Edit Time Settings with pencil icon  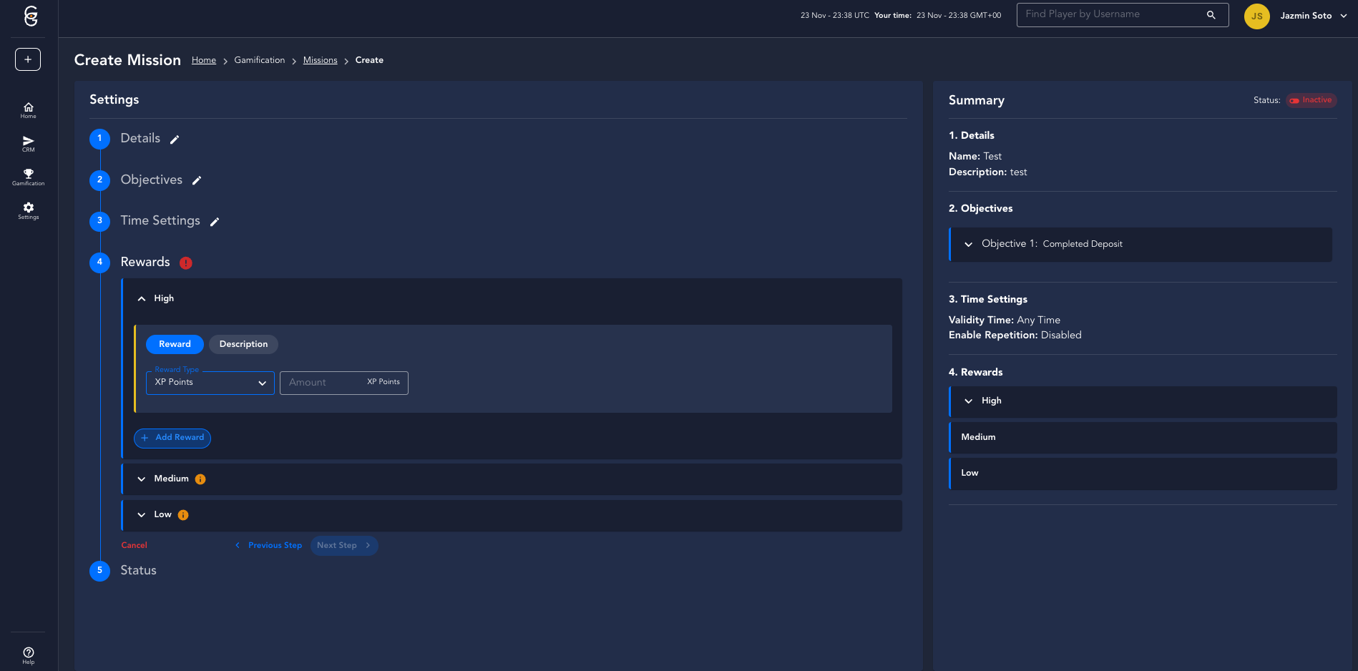coord(215,222)
